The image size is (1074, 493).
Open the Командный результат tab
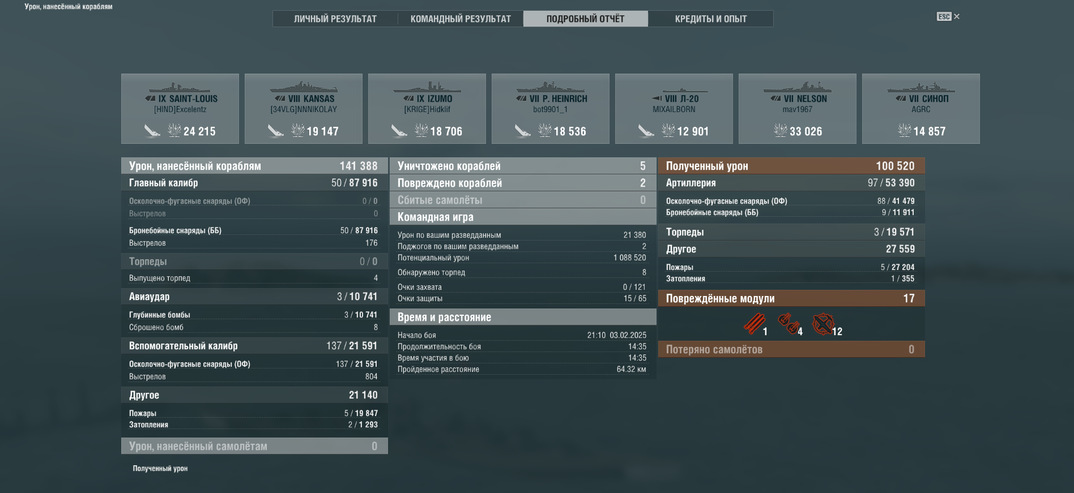[460, 19]
